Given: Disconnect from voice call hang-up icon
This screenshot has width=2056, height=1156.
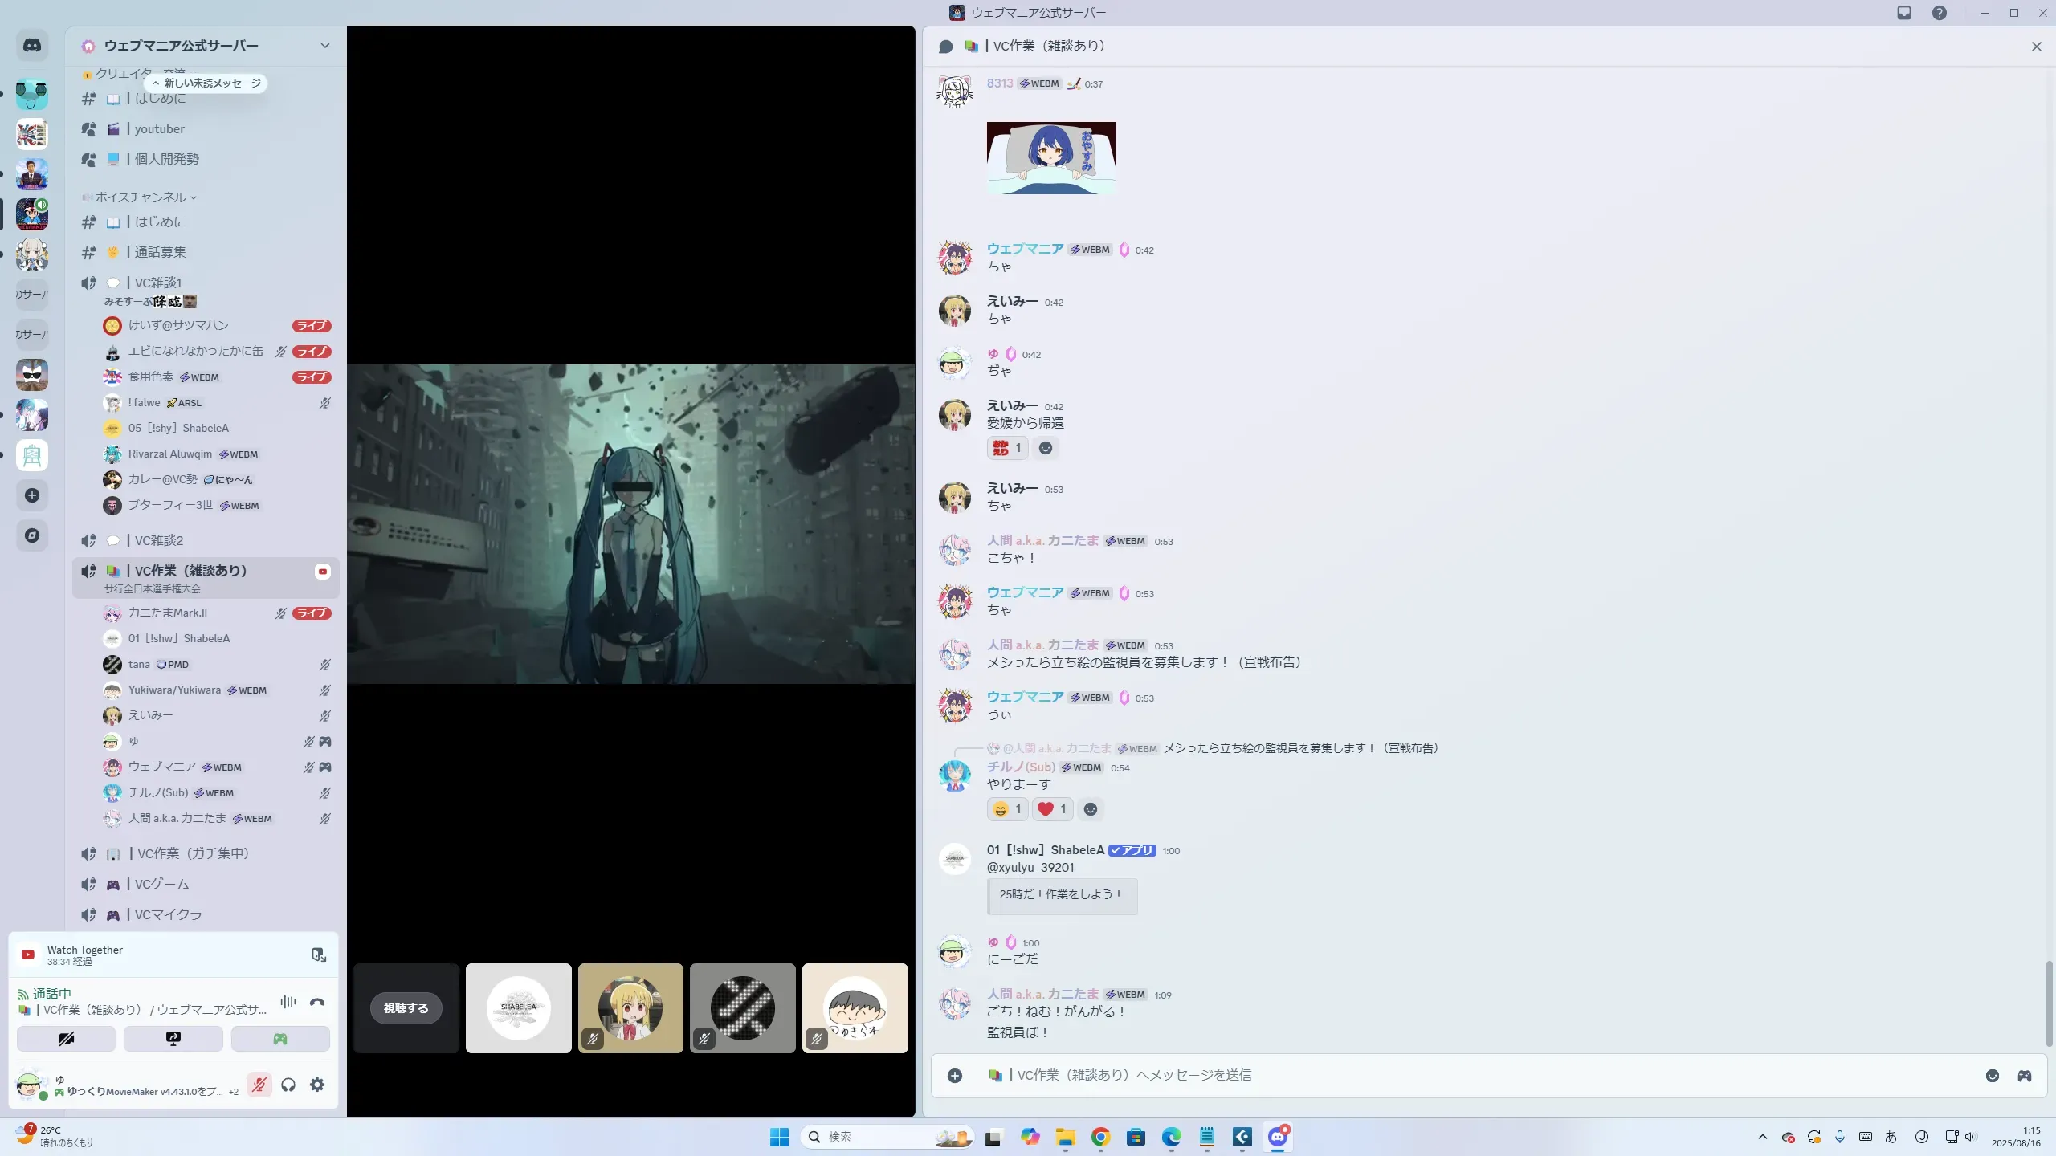Looking at the screenshot, I should coord(317,1002).
